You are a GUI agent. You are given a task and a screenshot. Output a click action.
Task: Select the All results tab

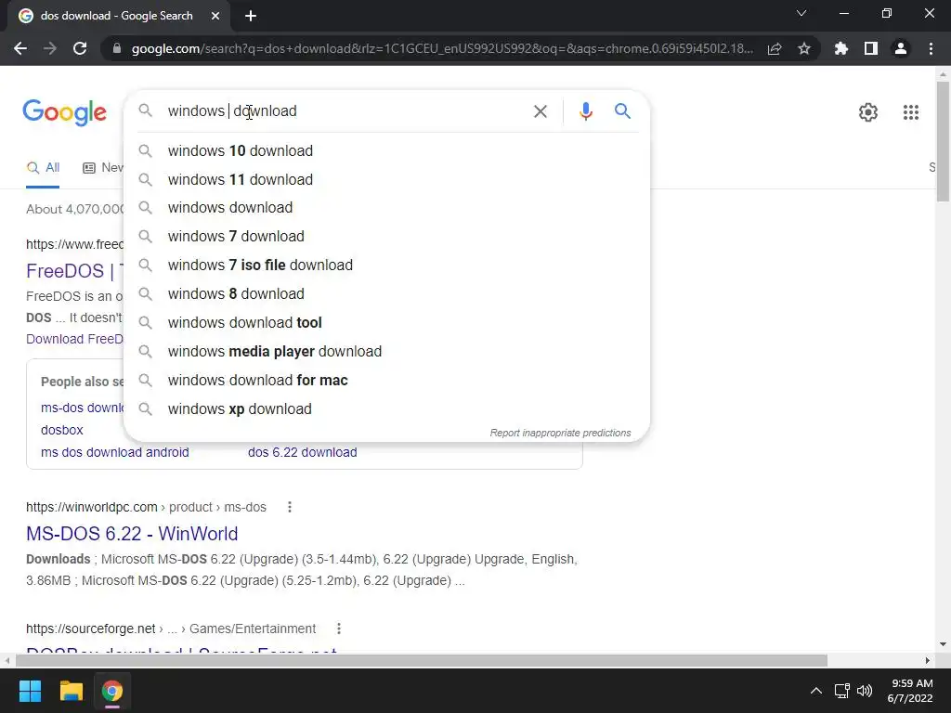(43, 168)
